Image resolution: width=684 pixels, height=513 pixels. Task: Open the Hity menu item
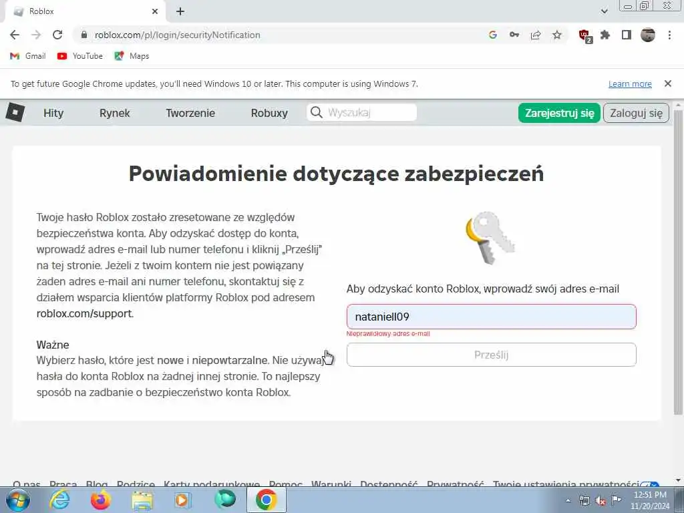pyautogui.click(x=53, y=113)
